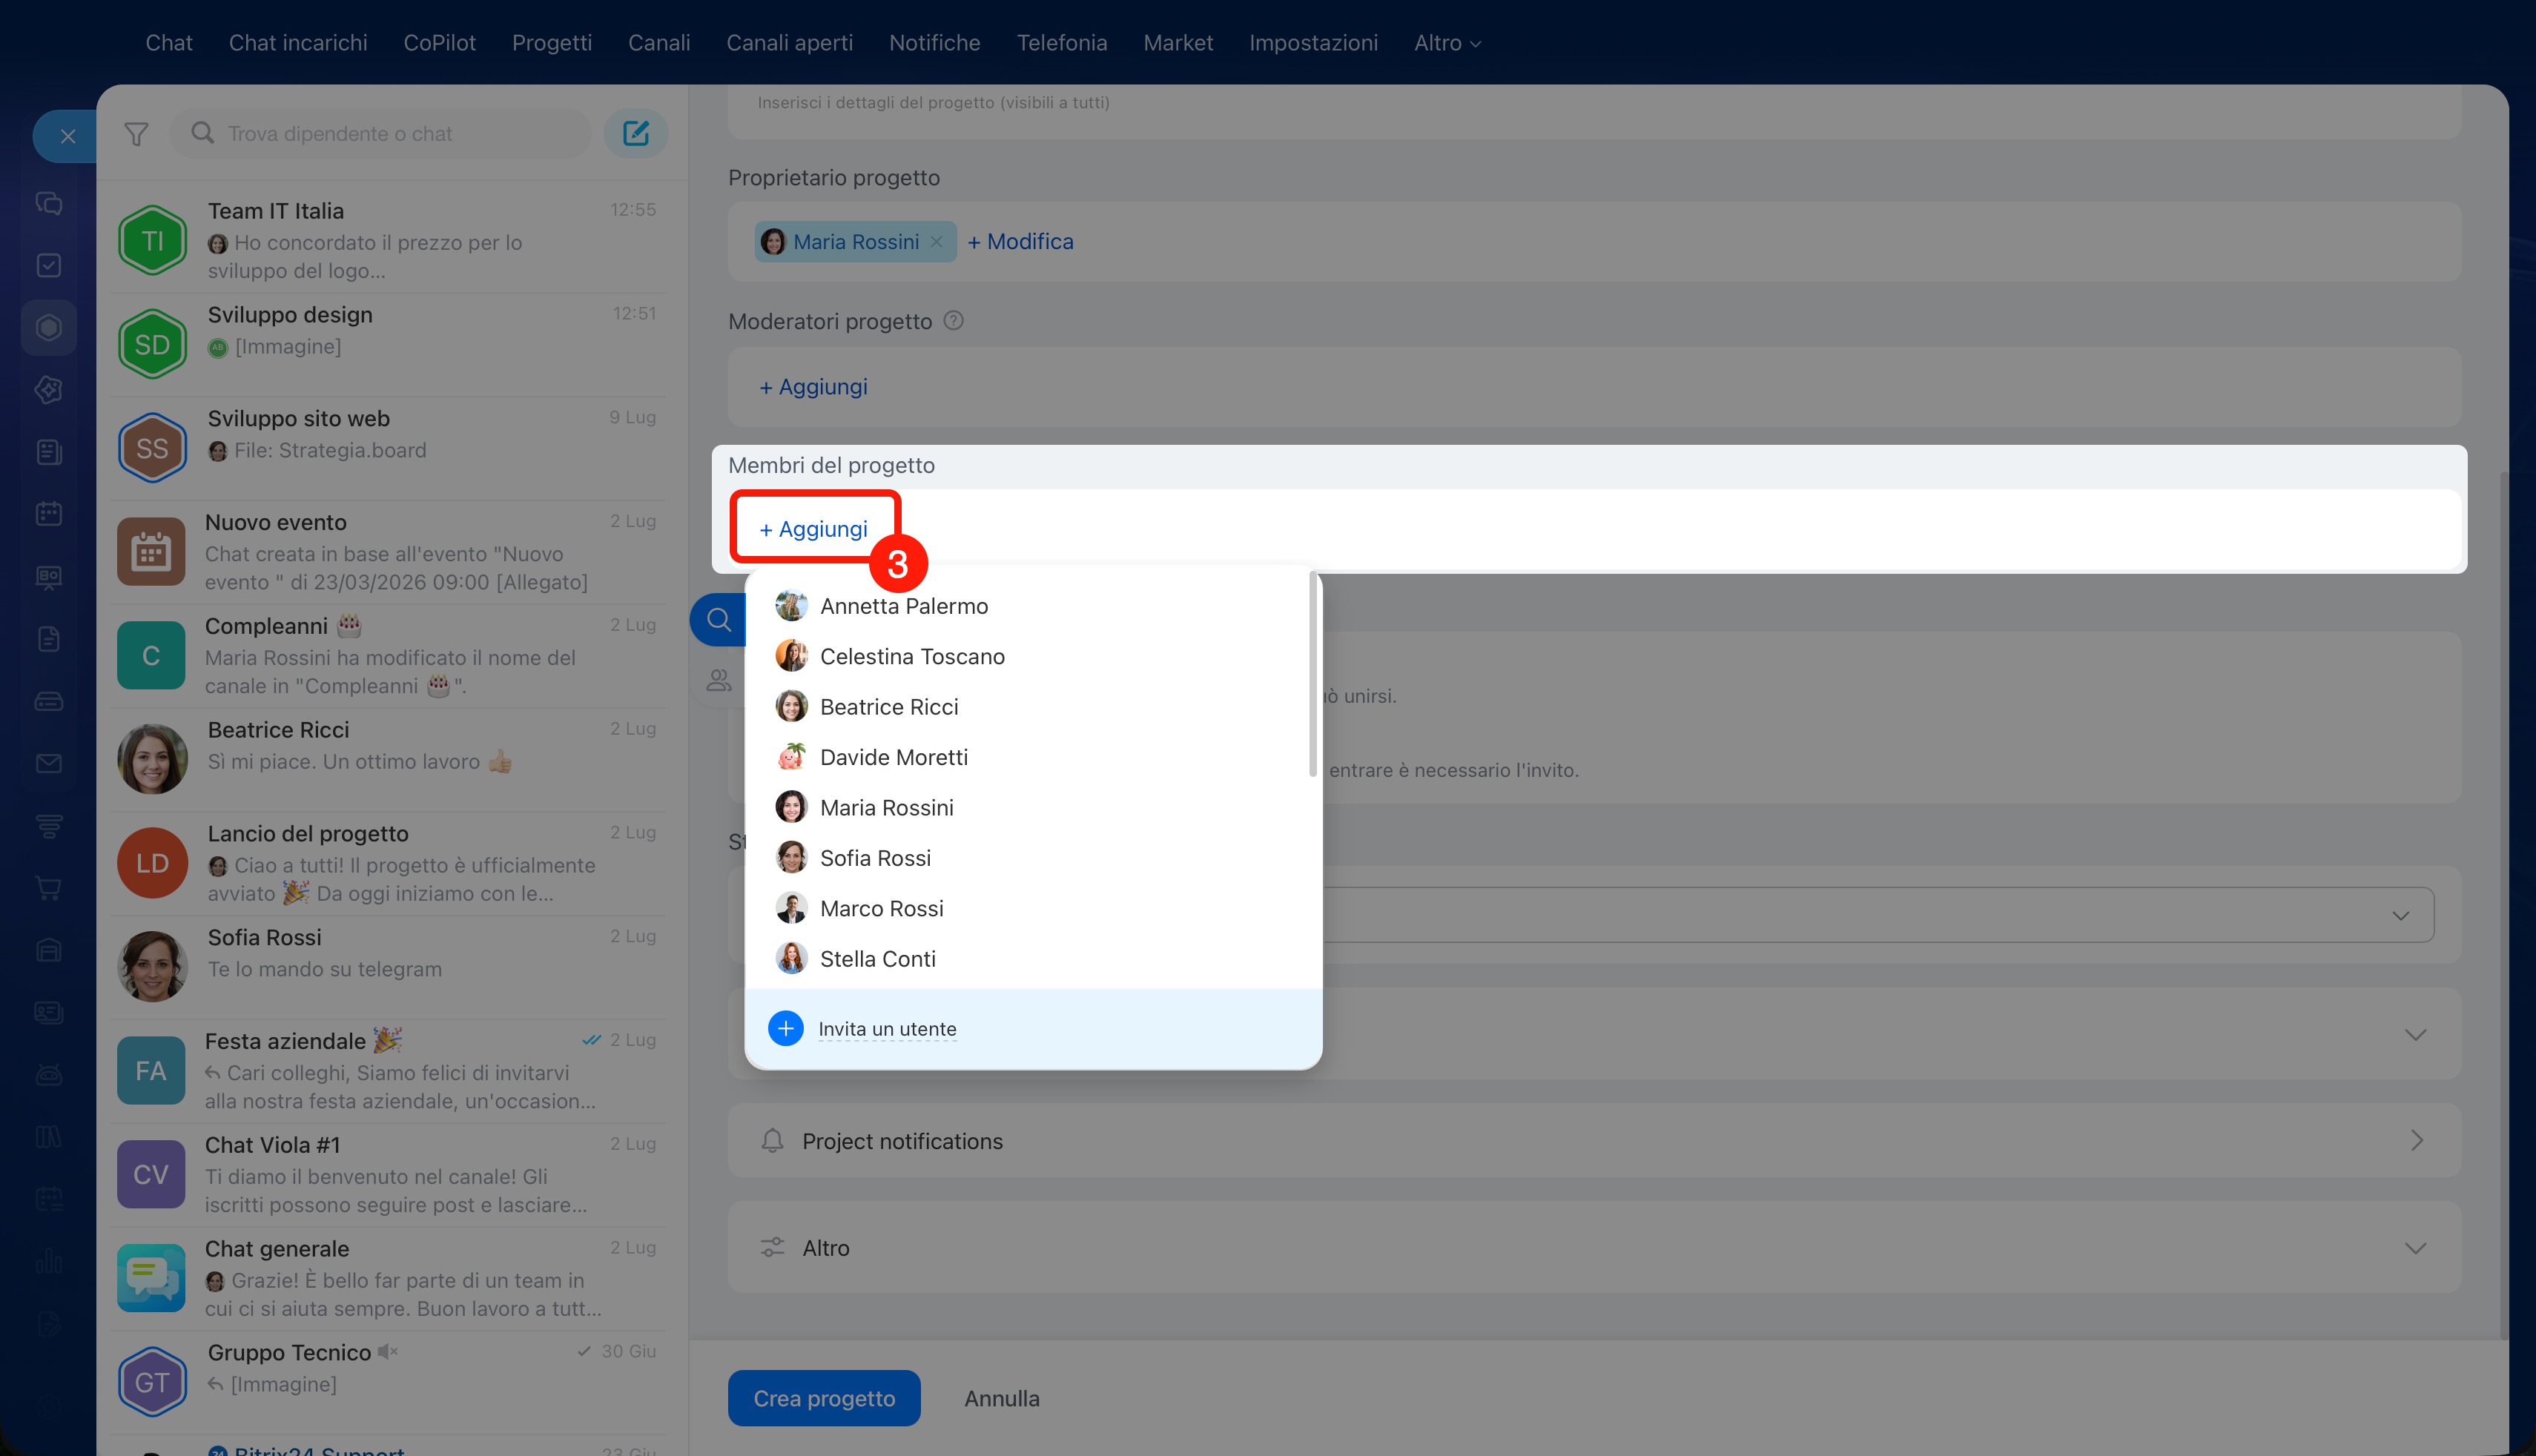Viewport: 2536px width, 1456px height.
Task: Click the Crea progetto button
Action: coord(824,1398)
